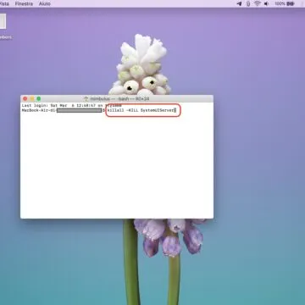
Task: Open the Finestra menu
Action: click(x=24, y=3)
